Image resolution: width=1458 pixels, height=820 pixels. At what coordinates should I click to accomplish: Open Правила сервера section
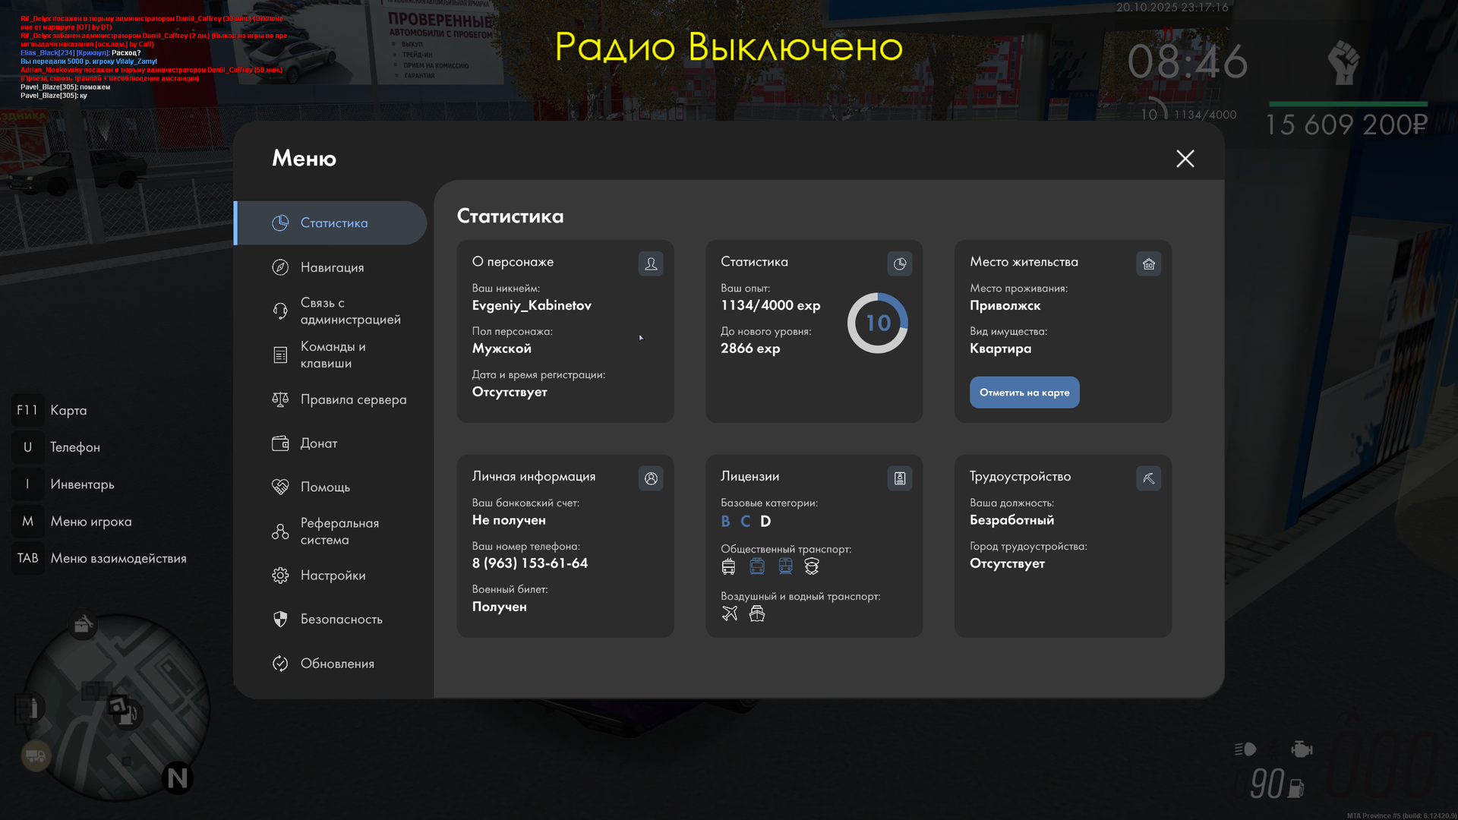tap(353, 399)
